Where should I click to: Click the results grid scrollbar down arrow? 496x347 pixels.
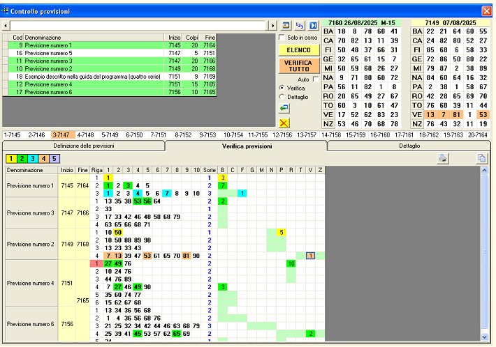(486, 337)
